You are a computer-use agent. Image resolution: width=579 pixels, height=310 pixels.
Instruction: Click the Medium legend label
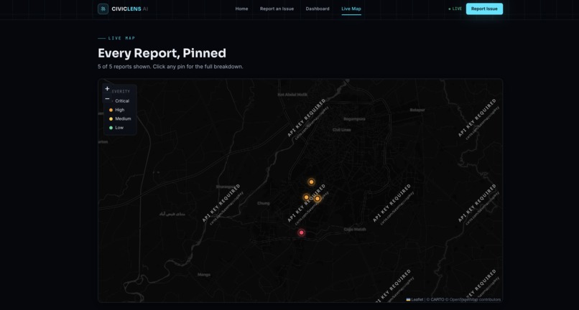coord(123,119)
